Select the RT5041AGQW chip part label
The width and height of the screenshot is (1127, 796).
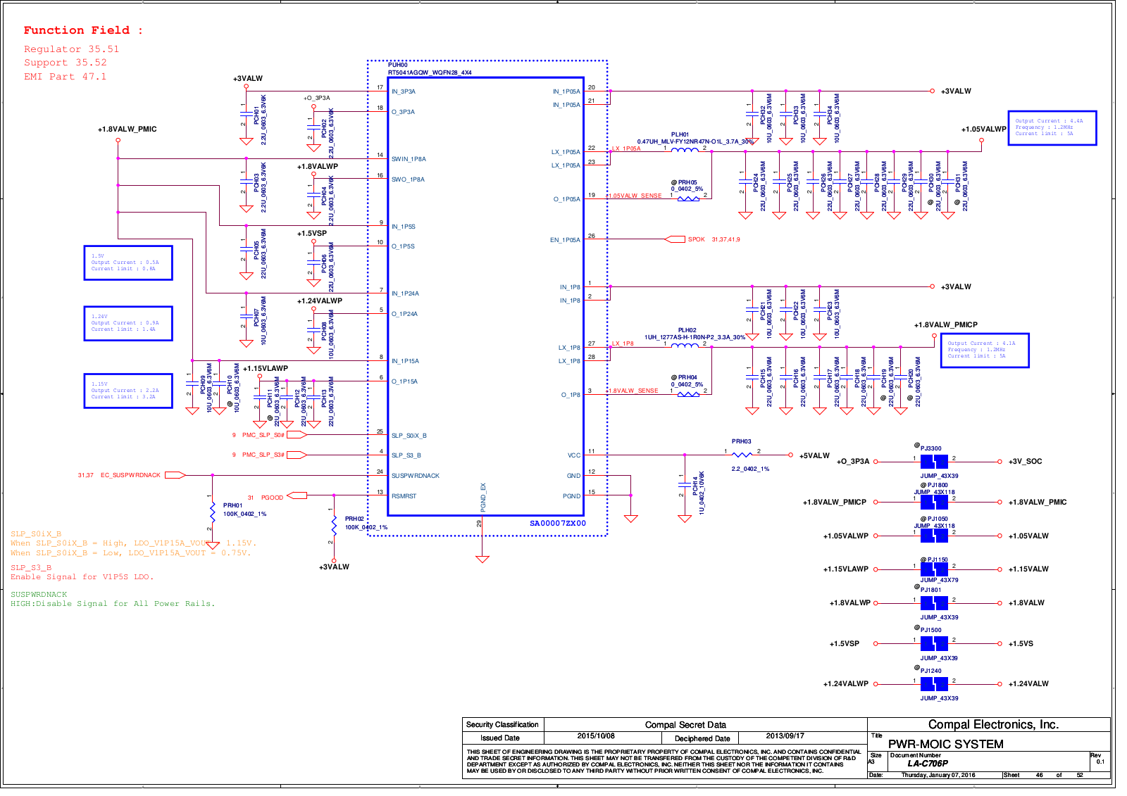pos(430,72)
